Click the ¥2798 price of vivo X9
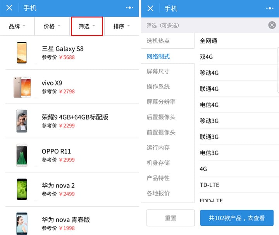 (67, 91)
